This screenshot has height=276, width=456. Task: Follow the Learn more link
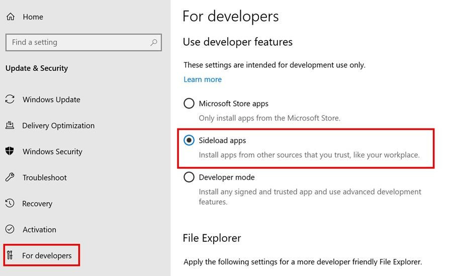click(203, 79)
